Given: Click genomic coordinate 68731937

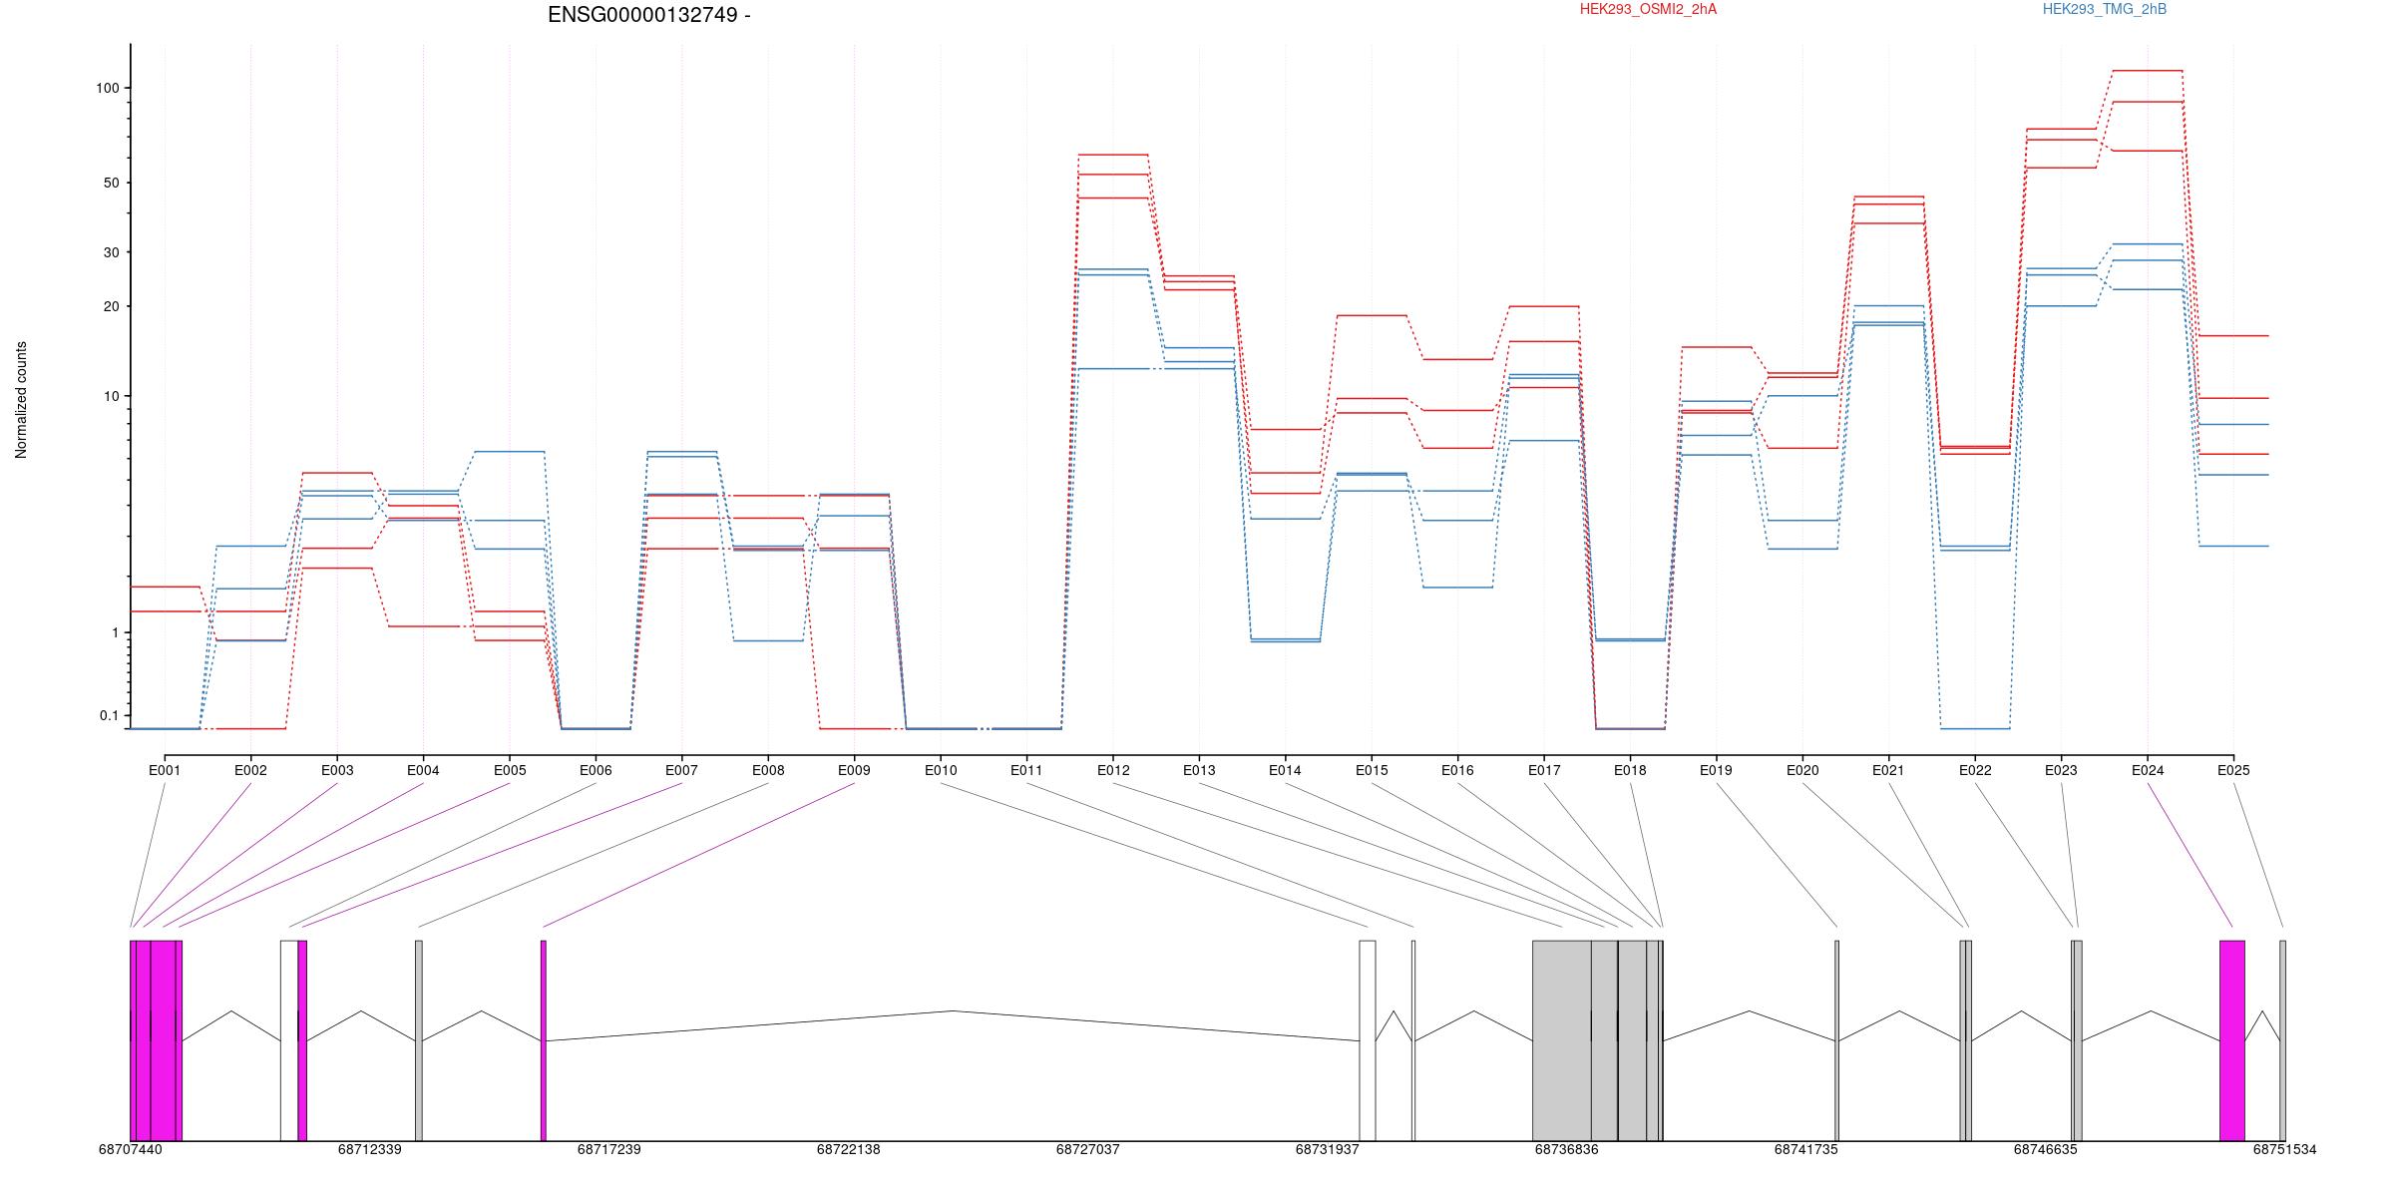Looking at the screenshot, I should point(1327,1149).
